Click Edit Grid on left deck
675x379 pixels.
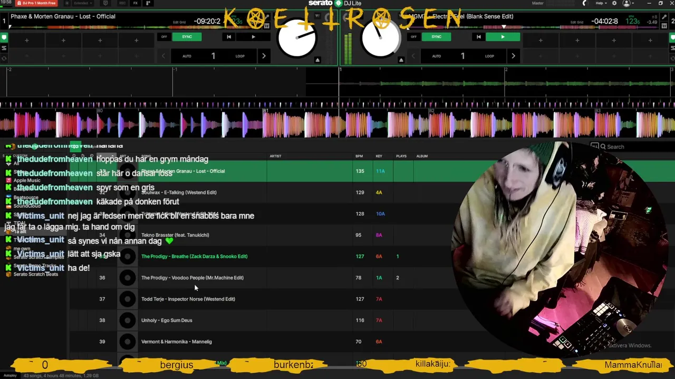coord(179,22)
